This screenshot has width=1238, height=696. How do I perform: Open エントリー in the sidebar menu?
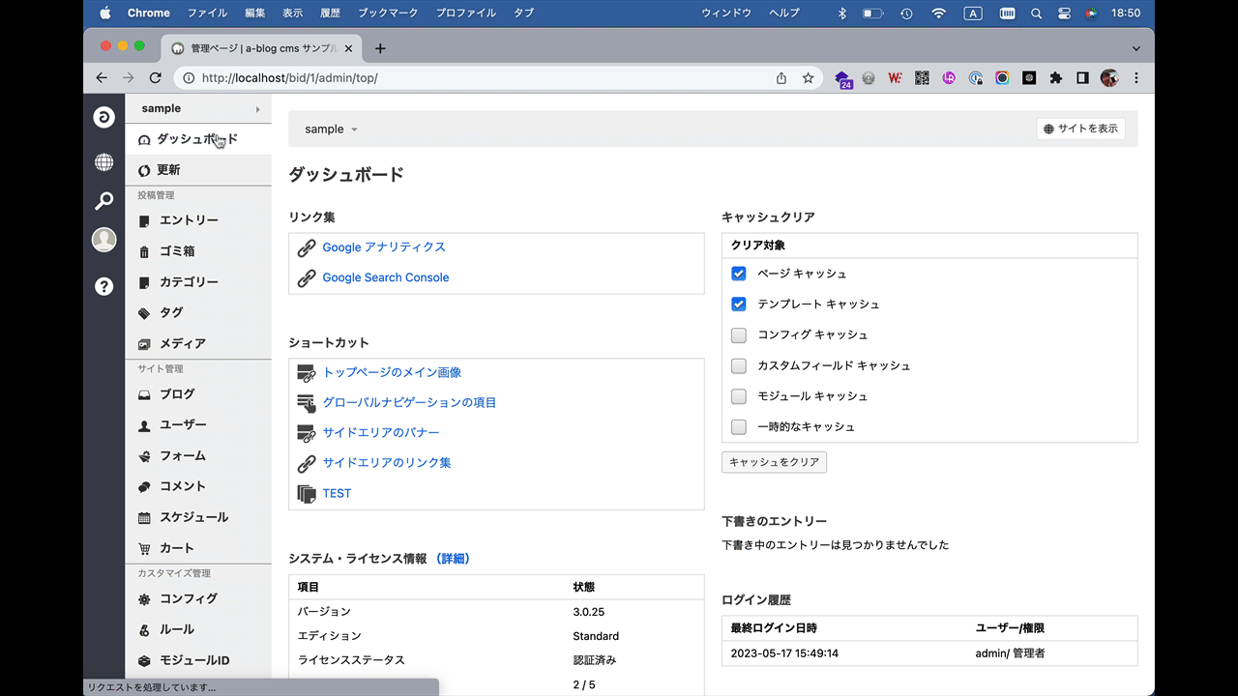tap(189, 220)
